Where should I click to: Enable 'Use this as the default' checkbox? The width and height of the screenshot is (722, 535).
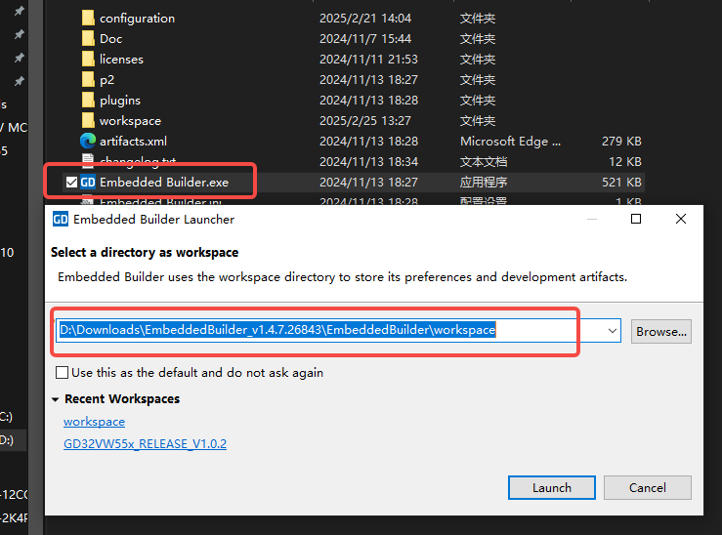pyautogui.click(x=63, y=373)
